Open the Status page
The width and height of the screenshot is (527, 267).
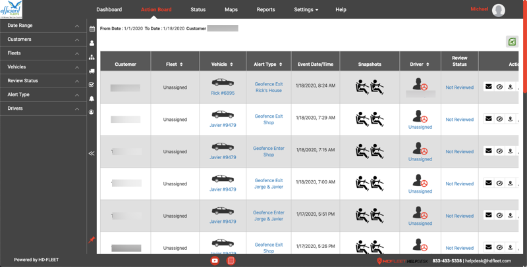point(198,9)
